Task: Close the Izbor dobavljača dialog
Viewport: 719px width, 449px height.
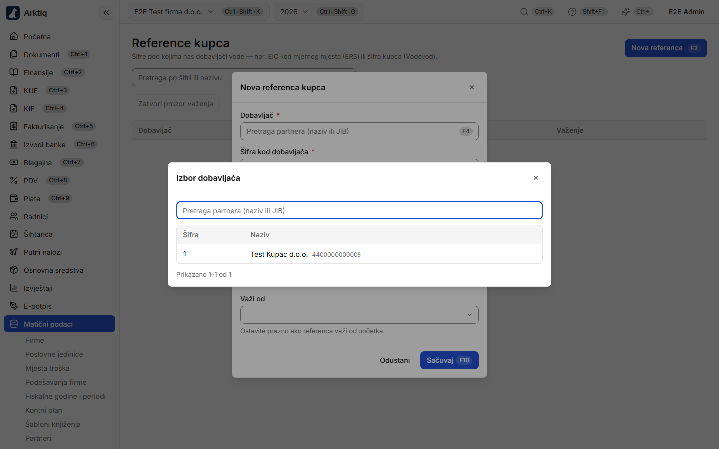Action: point(536,178)
